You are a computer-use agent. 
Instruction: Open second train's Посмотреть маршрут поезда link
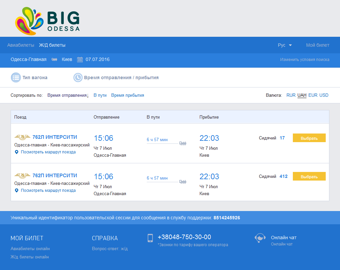tap(48, 190)
